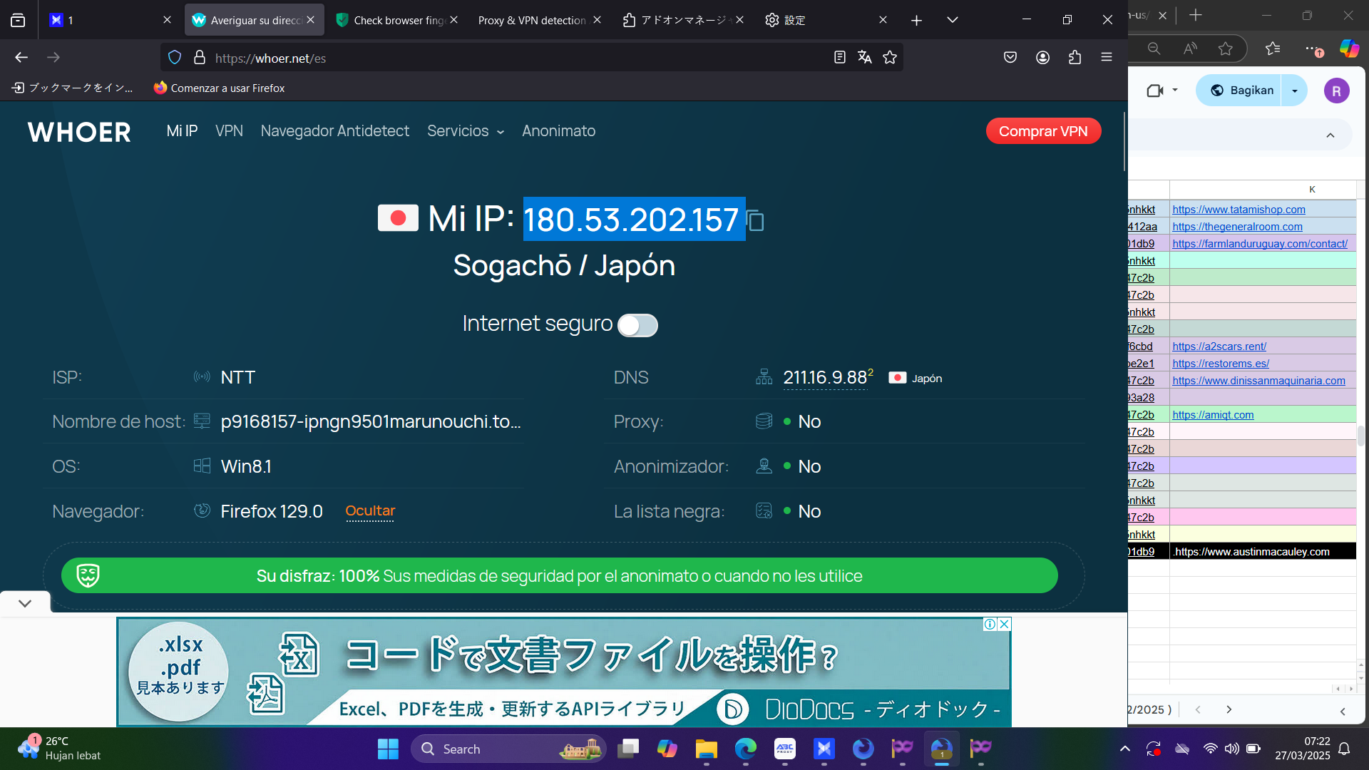Viewport: 1369px width, 770px height.
Task: Click the translate page icon in the address bar
Action: point(865,58)
